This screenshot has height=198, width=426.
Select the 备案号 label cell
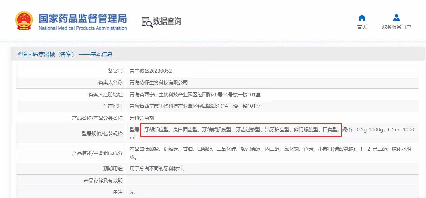click(71, 71)
